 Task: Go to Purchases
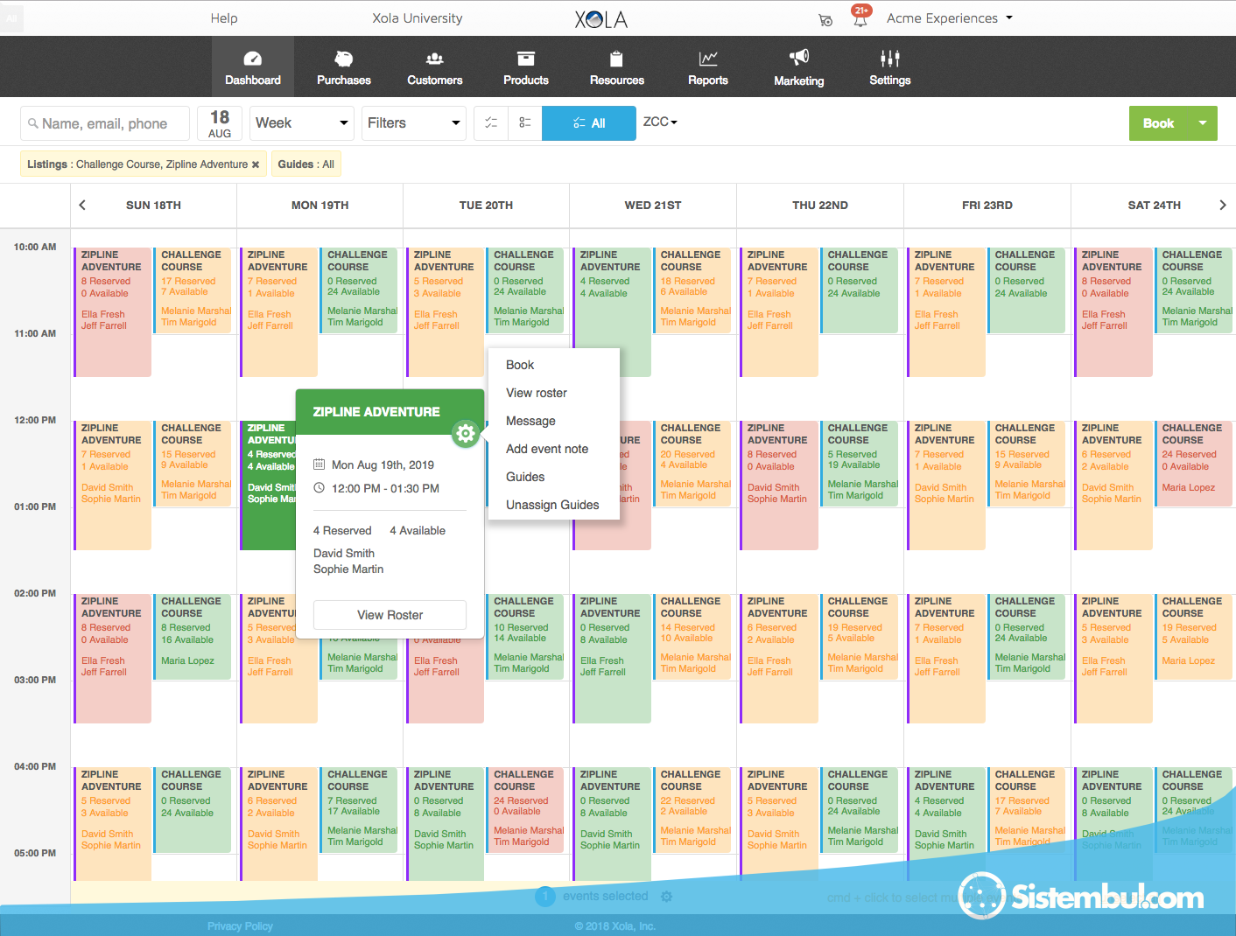click(344, 67)
